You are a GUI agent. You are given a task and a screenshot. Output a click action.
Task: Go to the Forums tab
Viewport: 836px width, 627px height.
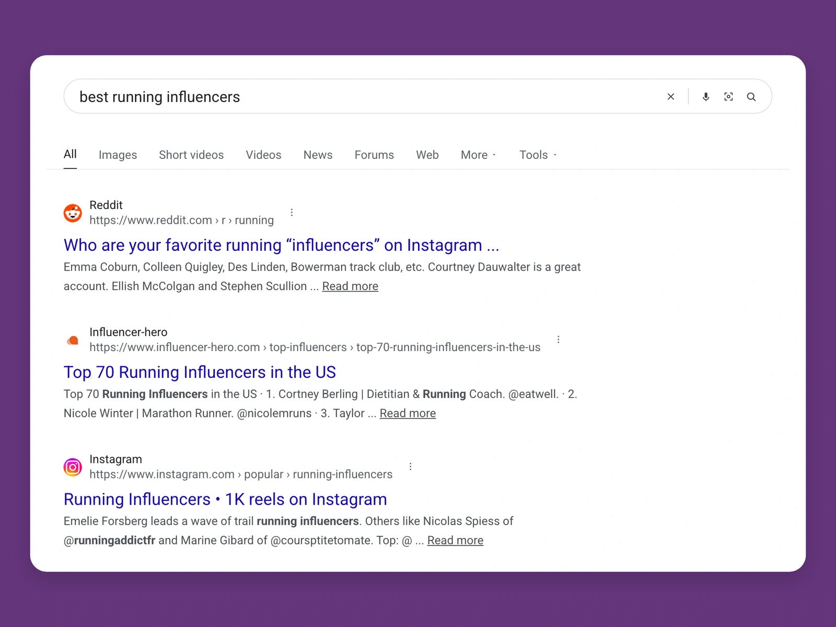point(374,155)
